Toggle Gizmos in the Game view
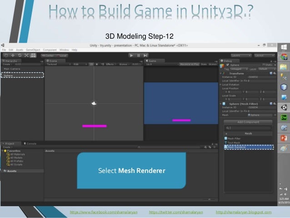The width and height of the screenshot is (290, 218). pos(213,64)
